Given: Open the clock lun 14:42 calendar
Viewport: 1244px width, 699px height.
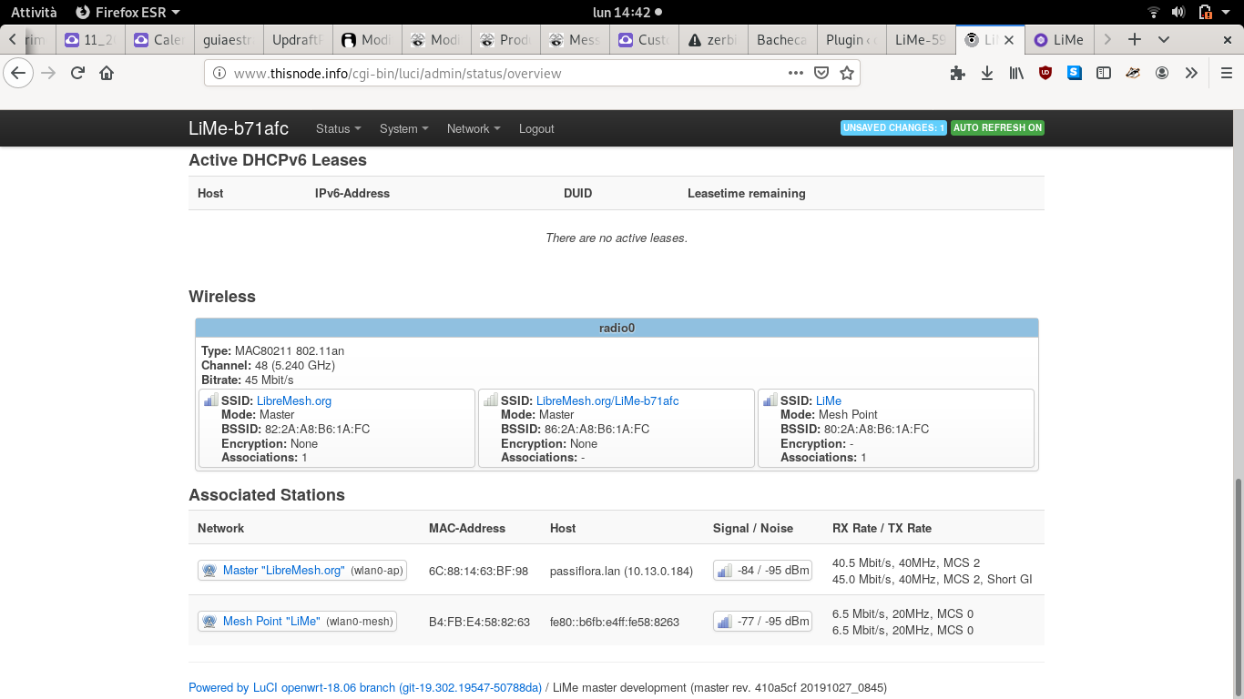Looking at the screenshot, I should point(627,12).
